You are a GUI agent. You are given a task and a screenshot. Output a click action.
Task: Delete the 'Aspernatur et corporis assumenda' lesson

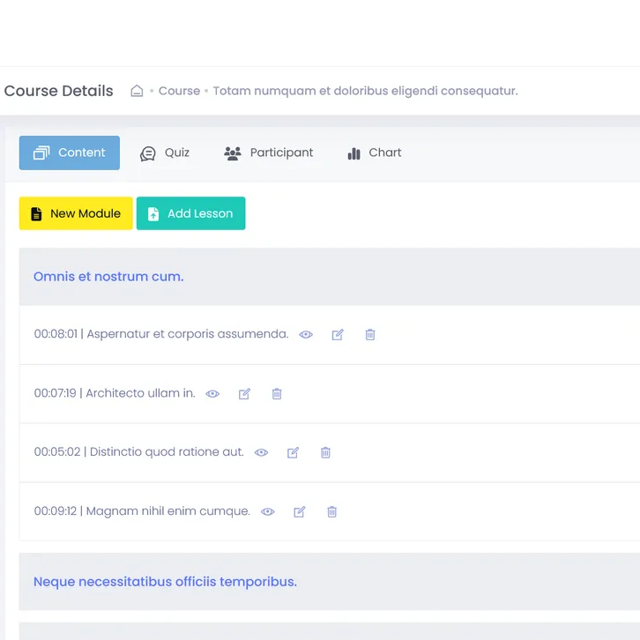(370, 335)
